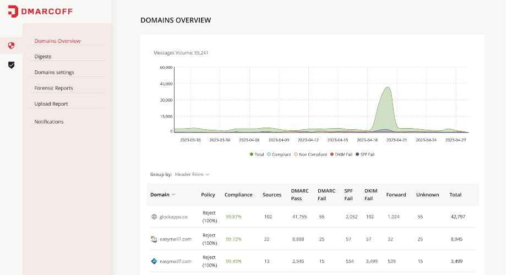This screenshot has width=507, height=275.
Task: Sort by the Domain column arrow
Action: (x=174, y=195)
